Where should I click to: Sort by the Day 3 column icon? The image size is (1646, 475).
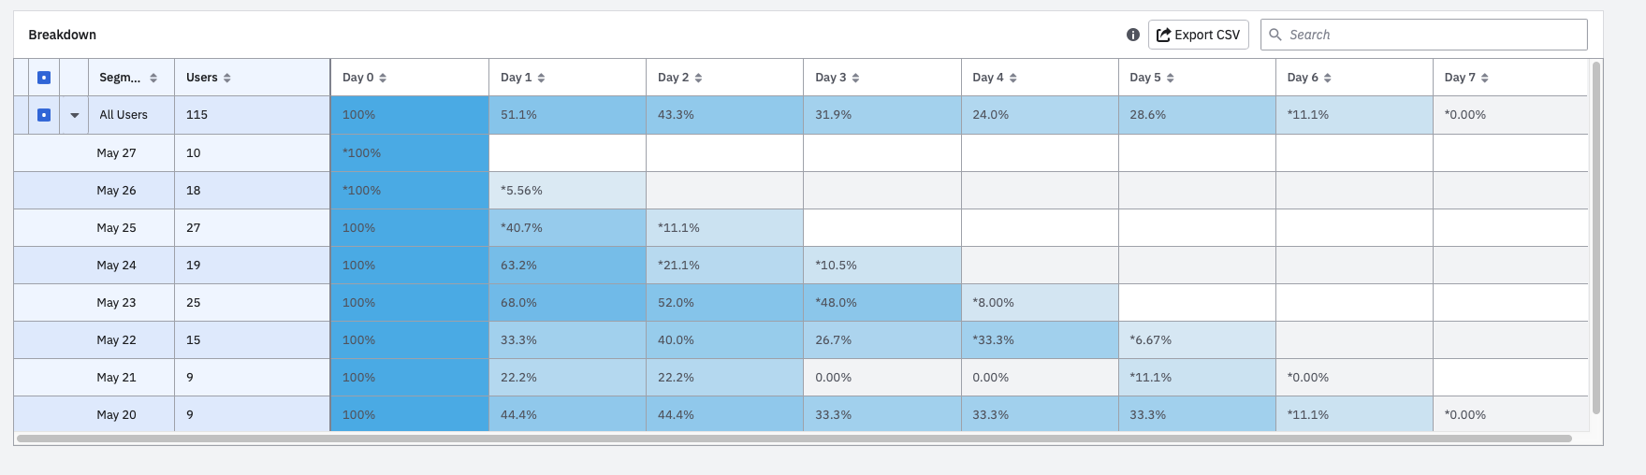[x=855, y=78]
